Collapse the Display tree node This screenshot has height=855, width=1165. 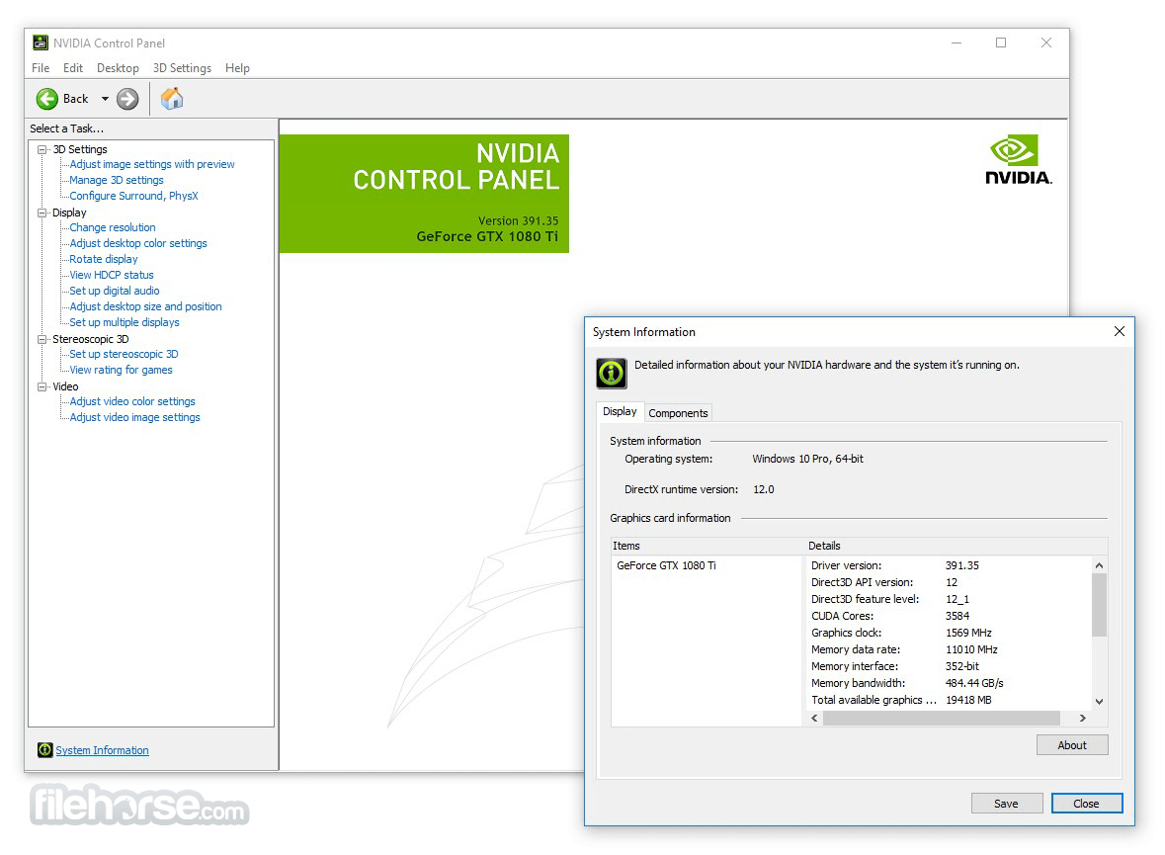(x=42, y=213)
